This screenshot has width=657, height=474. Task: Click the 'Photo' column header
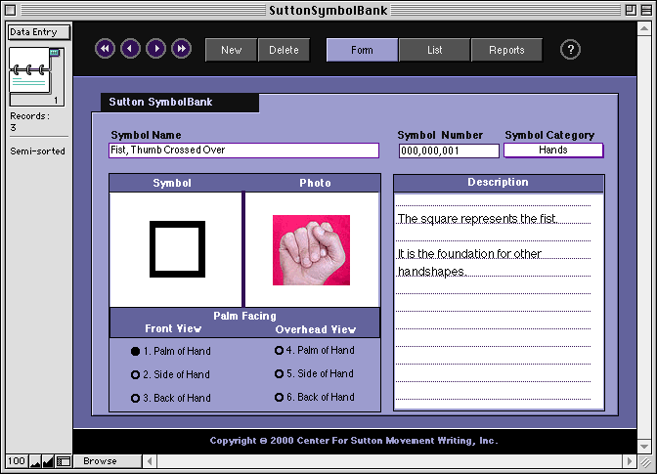coord(315,183)
